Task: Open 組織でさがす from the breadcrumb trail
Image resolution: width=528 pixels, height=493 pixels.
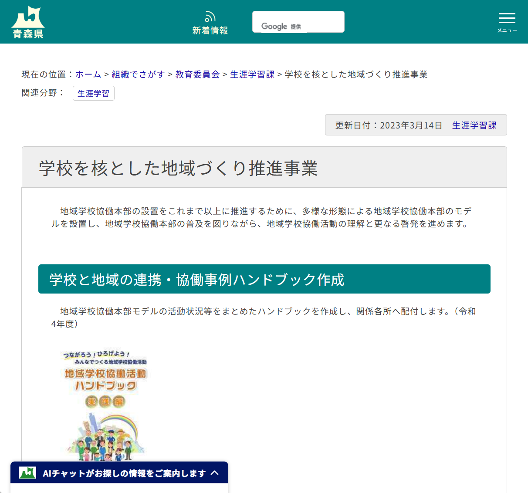Action: tap(138, 74)
